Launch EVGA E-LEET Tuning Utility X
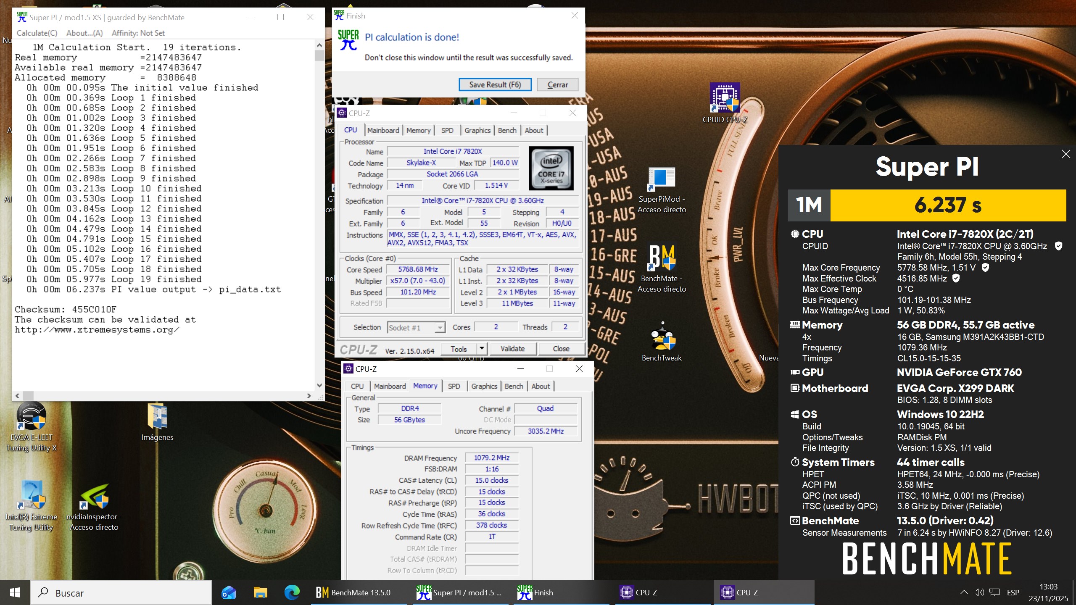1076x605 pixels. pos(31,417)
